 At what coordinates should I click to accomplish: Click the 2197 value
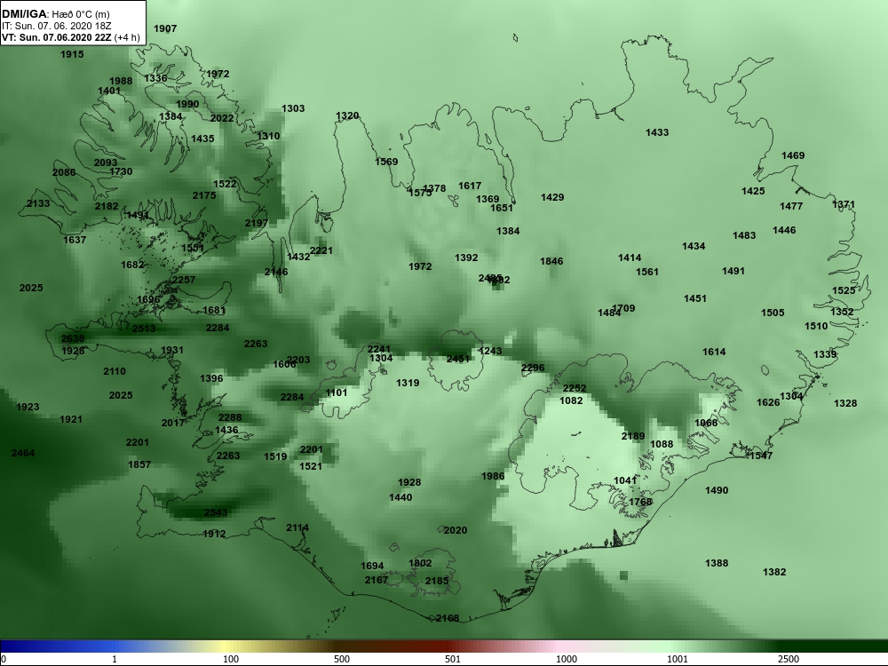257,223
